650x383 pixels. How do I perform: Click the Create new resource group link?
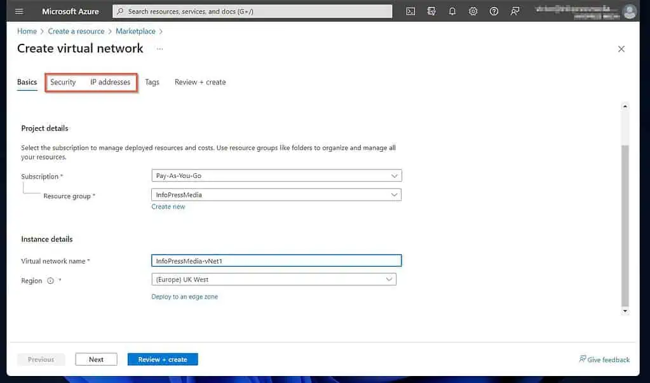click(168, 206)
